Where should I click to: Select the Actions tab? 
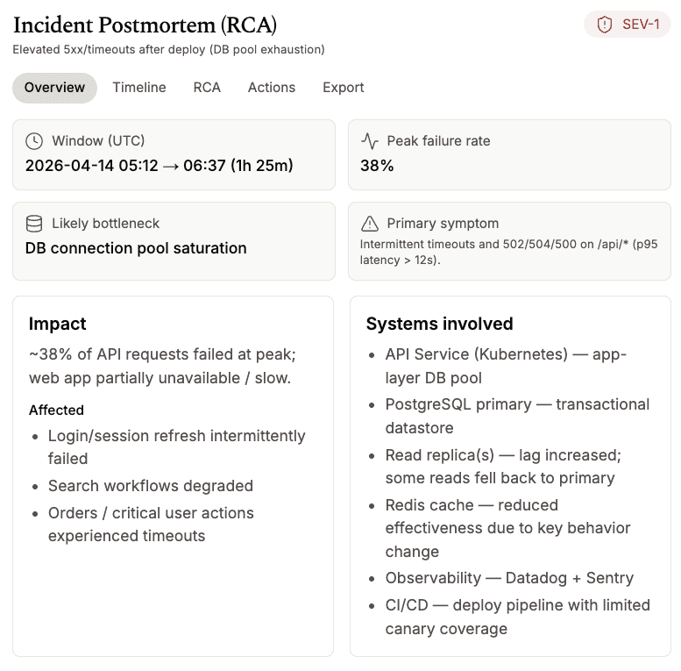coord(272,88)
